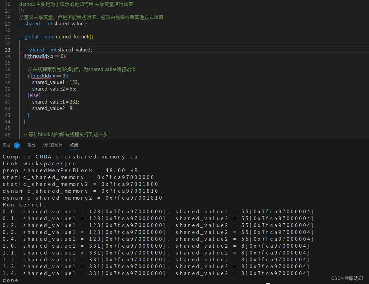Select the __global__ keyword on line 31
This screenshot has height=284, width=369.
pos(31,37)
